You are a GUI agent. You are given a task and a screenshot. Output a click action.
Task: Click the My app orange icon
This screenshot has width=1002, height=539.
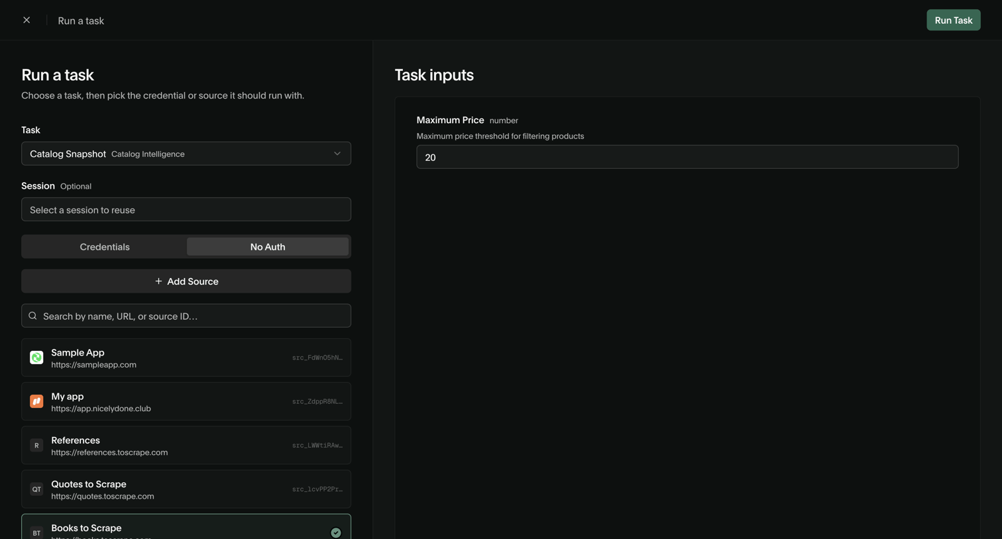click(x=36, y=401)
